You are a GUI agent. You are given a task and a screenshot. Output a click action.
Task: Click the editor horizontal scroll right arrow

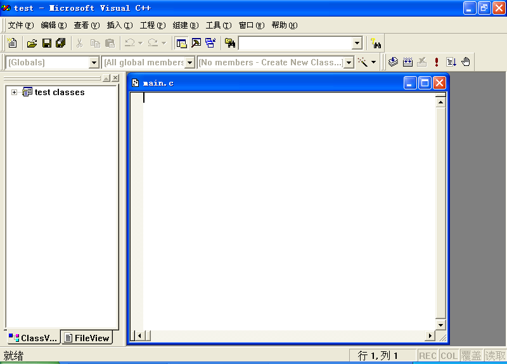tap(430, 336)
